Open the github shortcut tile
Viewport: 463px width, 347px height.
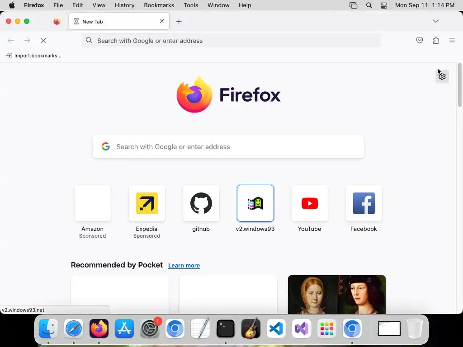click(x=201, y=203)
